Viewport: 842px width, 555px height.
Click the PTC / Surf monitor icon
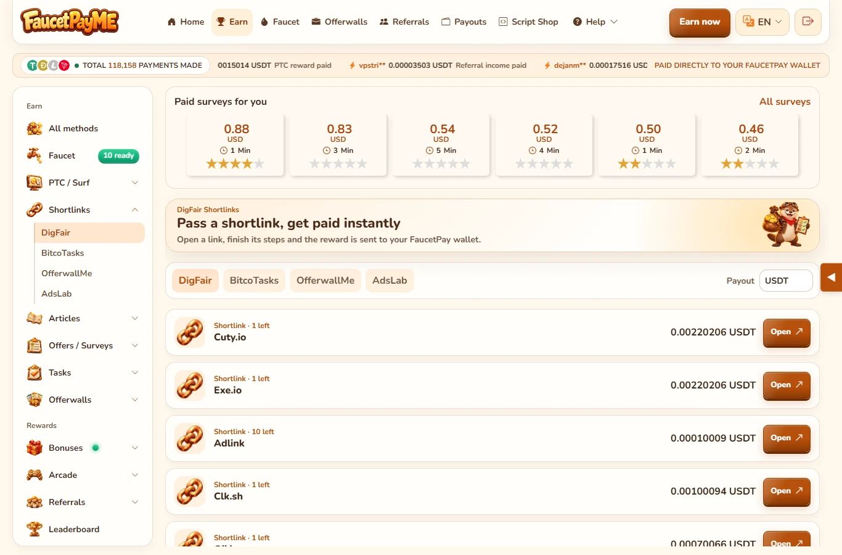[35, 183]
